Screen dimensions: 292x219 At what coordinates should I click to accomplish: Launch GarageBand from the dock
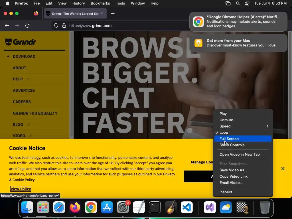pos(171,207)
